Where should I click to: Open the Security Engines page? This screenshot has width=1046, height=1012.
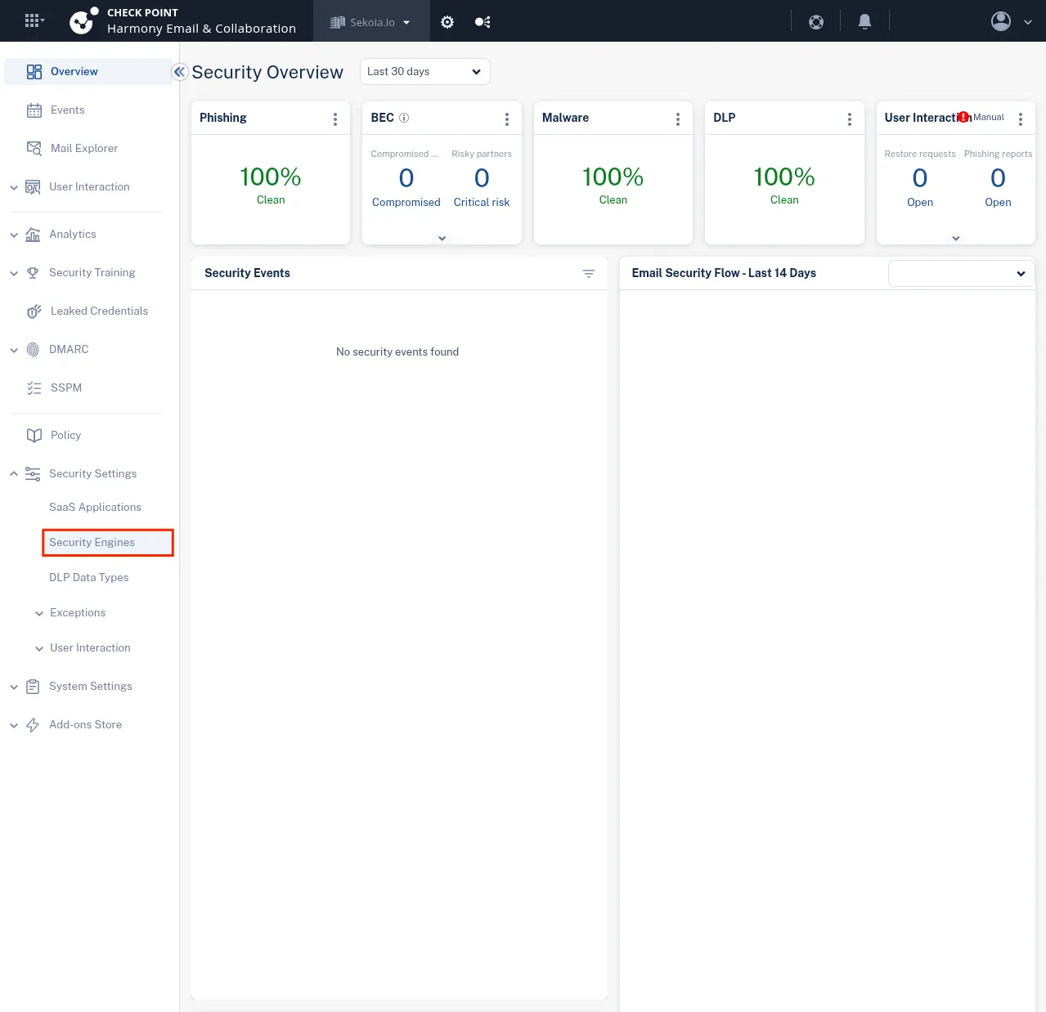pyautogui.click(x=92, y=543)
